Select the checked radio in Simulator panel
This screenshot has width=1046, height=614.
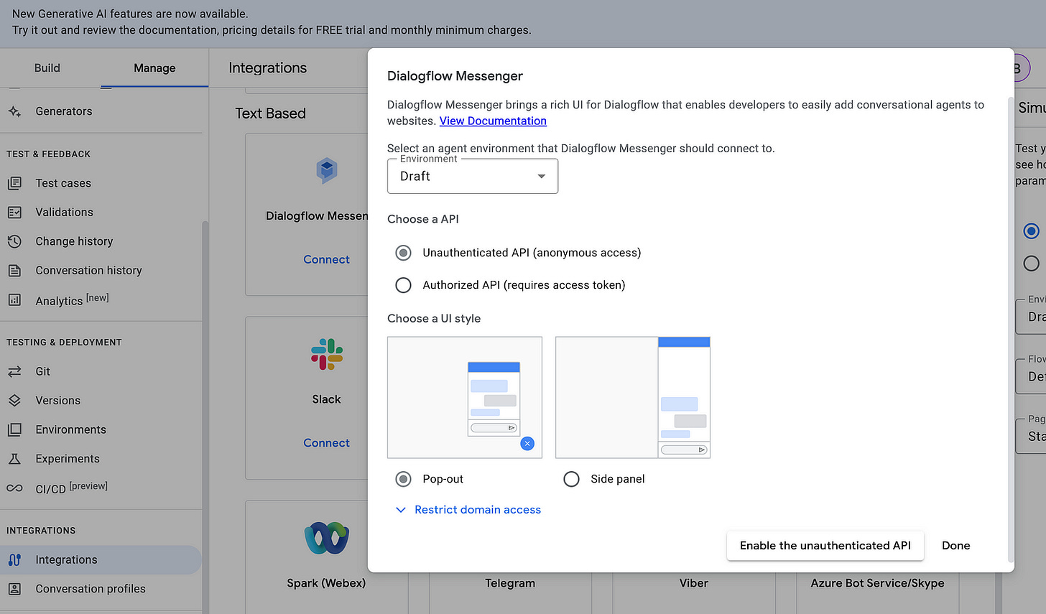(x=1031, y=231)
